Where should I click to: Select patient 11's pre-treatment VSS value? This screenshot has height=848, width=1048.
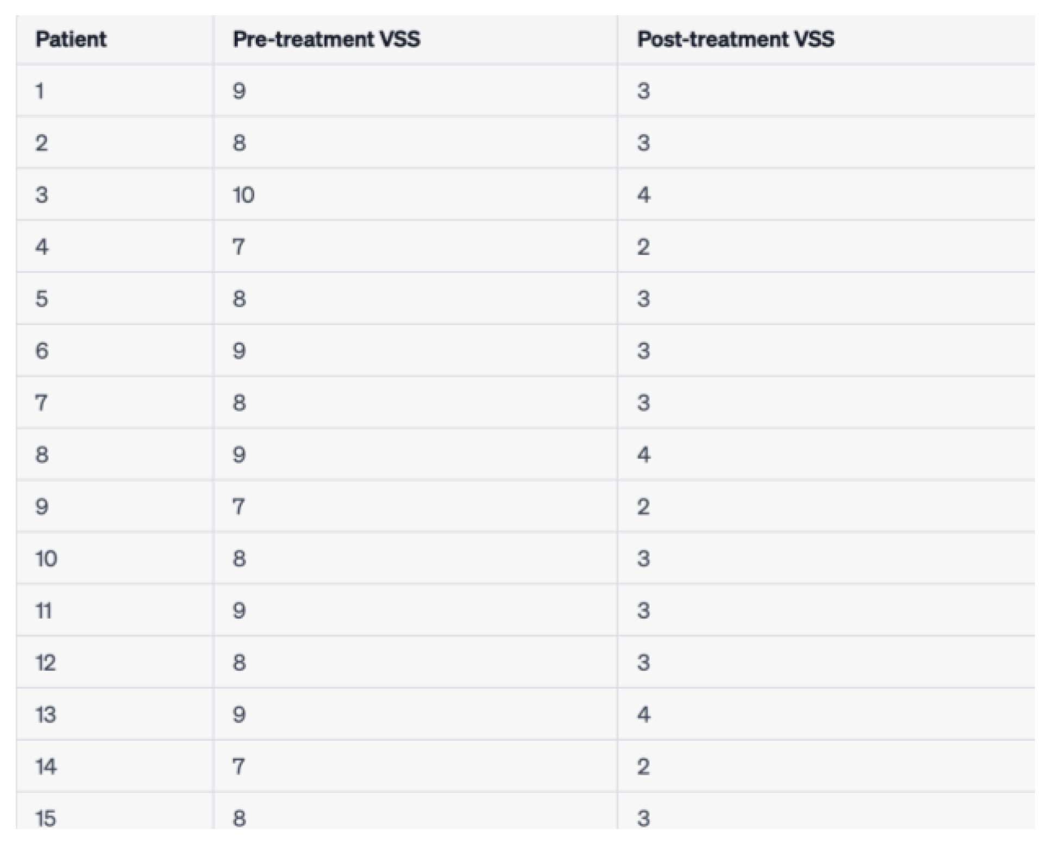(x=239, y=611)
